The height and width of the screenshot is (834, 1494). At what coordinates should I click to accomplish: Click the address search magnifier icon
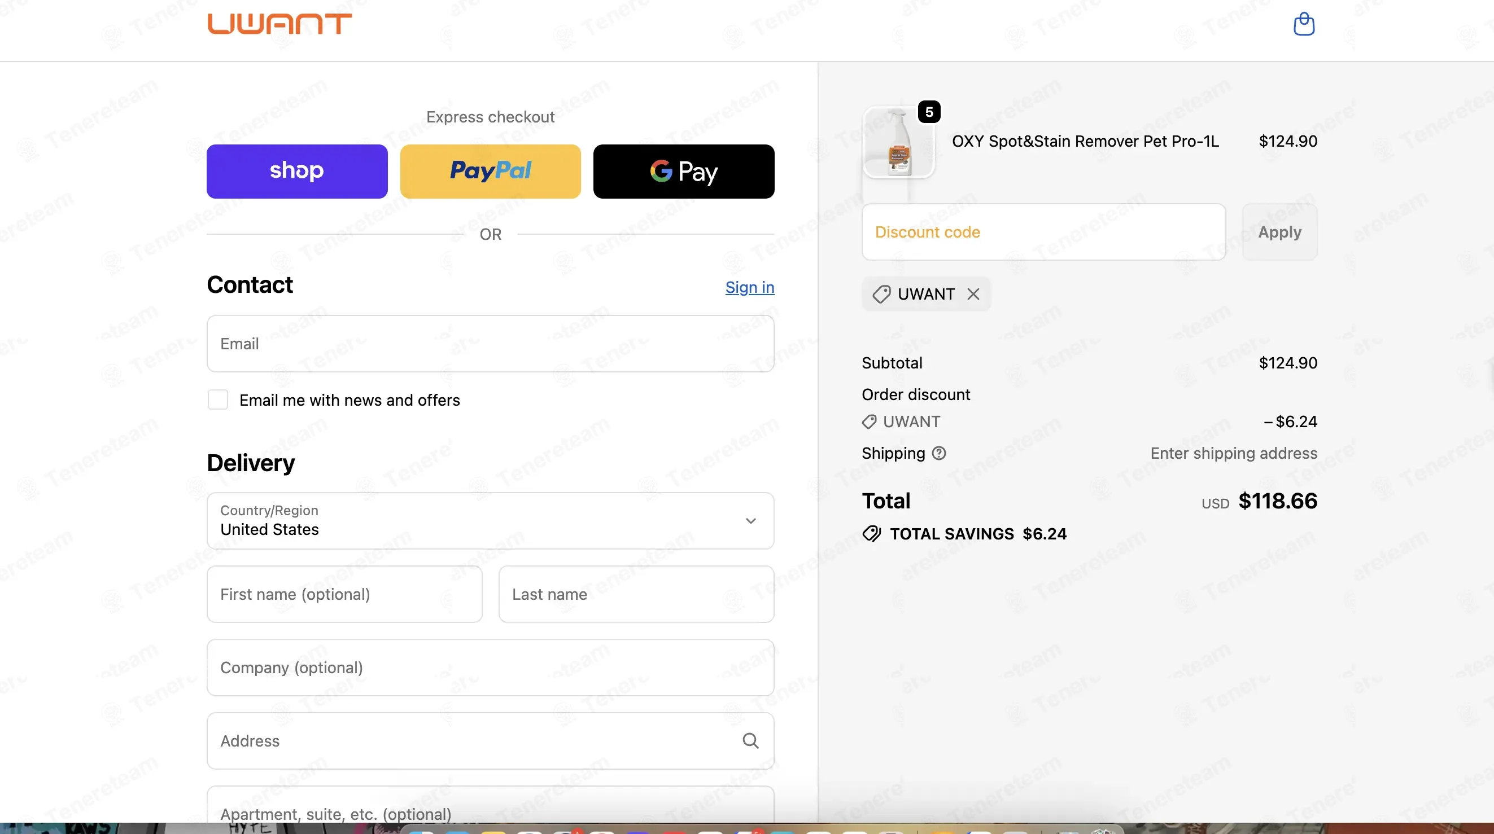(x=750, y=741)
